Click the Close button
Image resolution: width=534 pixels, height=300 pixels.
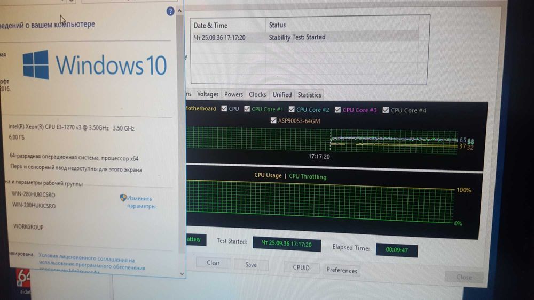[464, 277]
